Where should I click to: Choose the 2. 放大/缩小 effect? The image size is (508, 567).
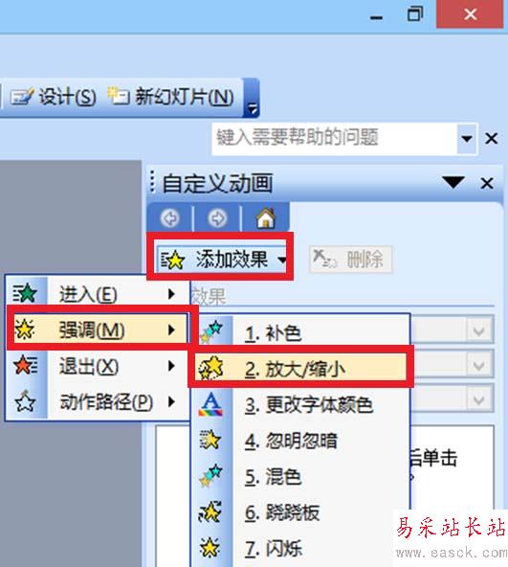click(x=300, y=367)
